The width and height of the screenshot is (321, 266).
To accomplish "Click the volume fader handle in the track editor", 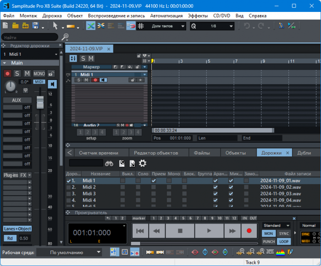I will 39,102.
